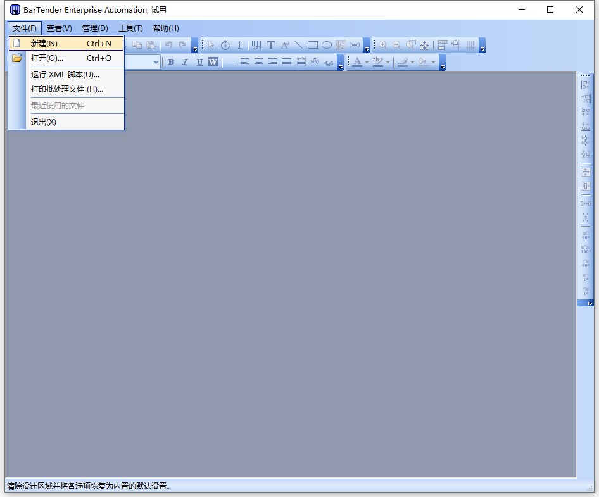Click the Paste clipboard icon
This screenshot has height=497, width=599.
(x=152, y=45)
